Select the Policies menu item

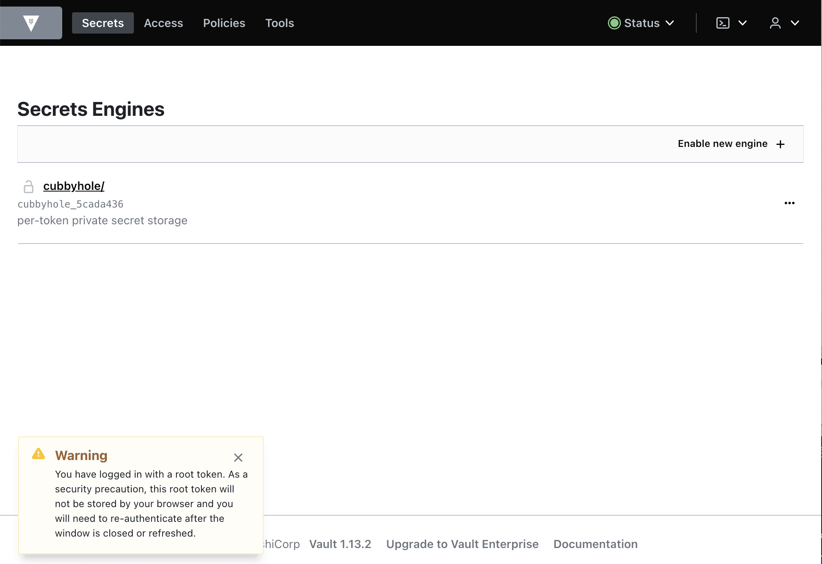(x=224, y=23)
